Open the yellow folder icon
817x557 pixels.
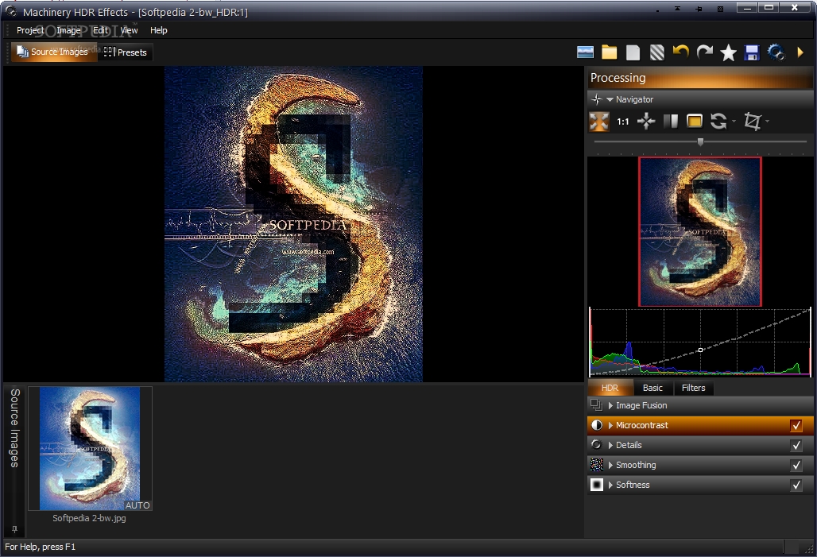(x=609, y=52)
